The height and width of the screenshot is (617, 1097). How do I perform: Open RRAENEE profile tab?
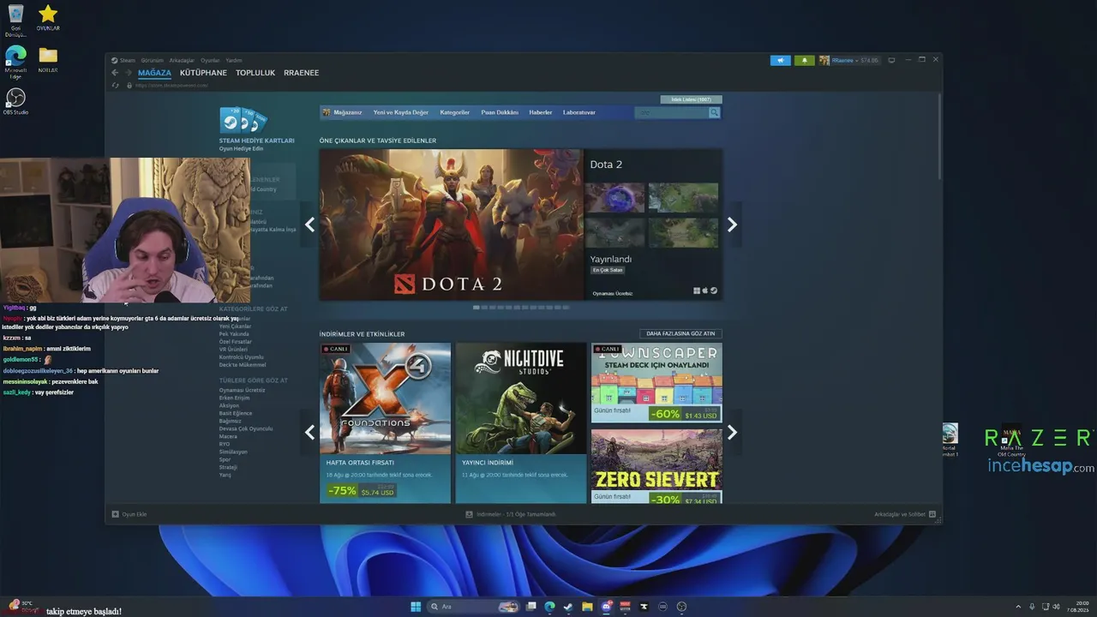coord(301,73)
